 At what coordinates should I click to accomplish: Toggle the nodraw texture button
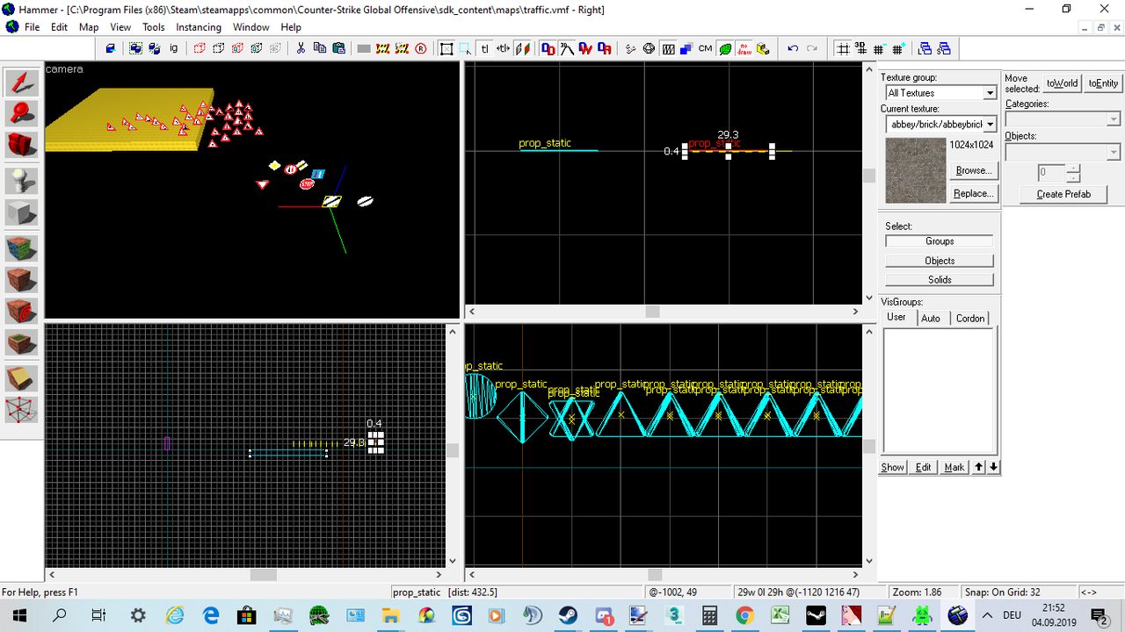pos(744,48)
